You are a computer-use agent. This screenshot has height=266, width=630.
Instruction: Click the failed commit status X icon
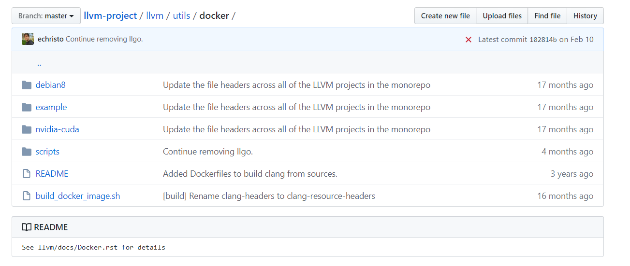point(468,40)
